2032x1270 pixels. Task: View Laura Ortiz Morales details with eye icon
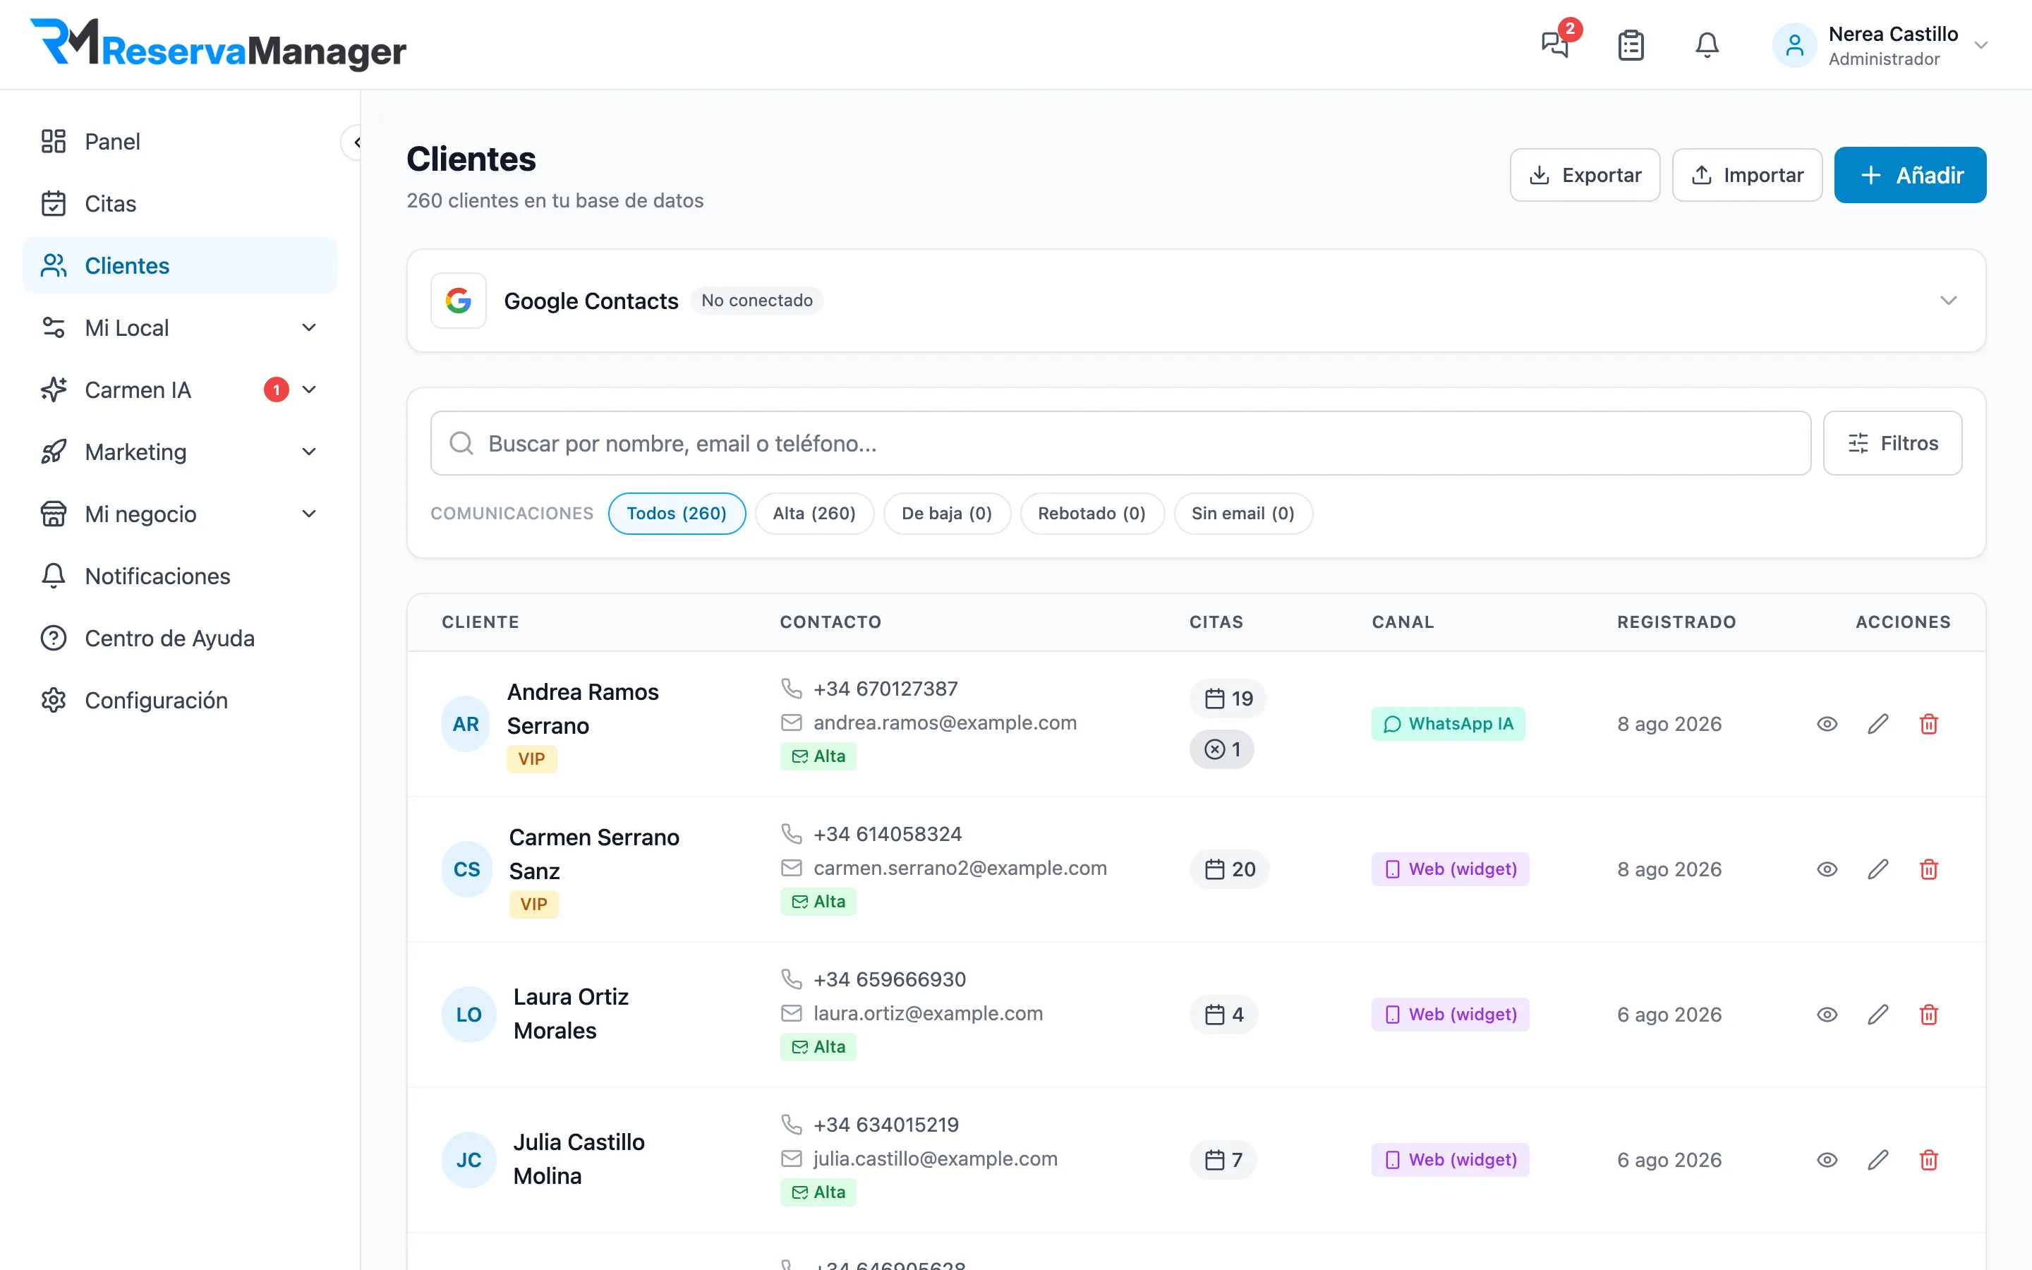pos(1826,1014)
